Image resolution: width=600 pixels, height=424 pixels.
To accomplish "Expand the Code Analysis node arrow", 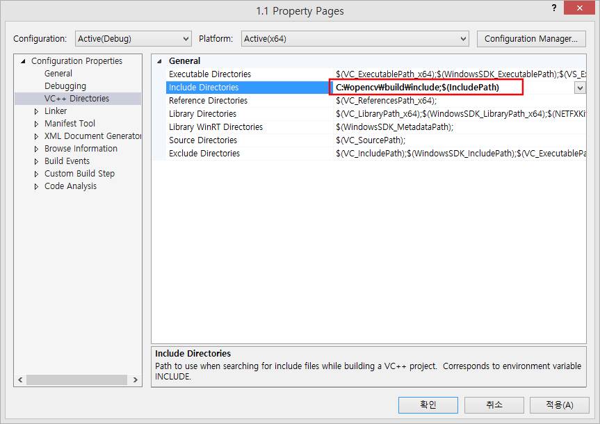I will point(37,186).
